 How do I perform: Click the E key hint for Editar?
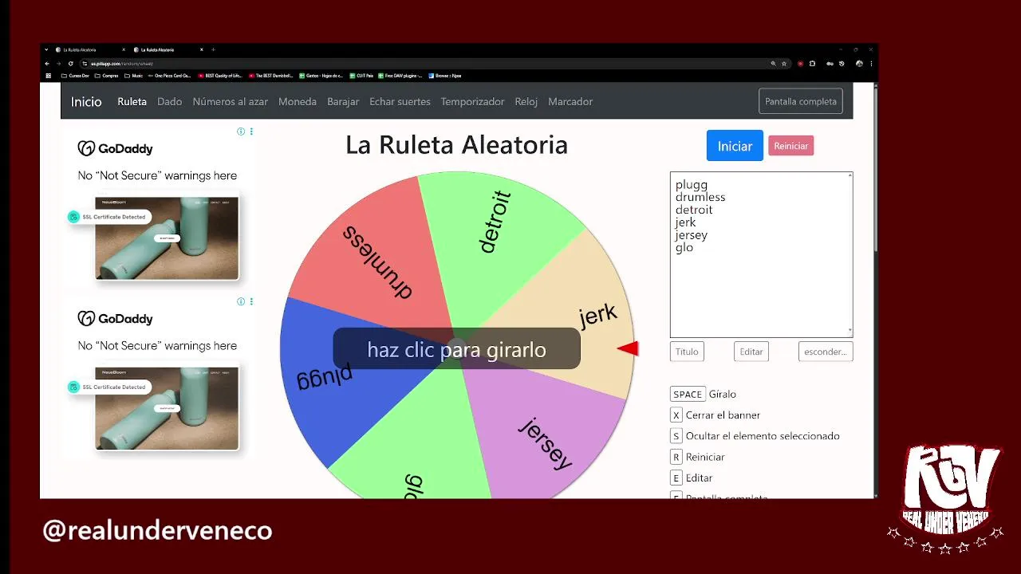pyautogui.click(x=676, y=478)
